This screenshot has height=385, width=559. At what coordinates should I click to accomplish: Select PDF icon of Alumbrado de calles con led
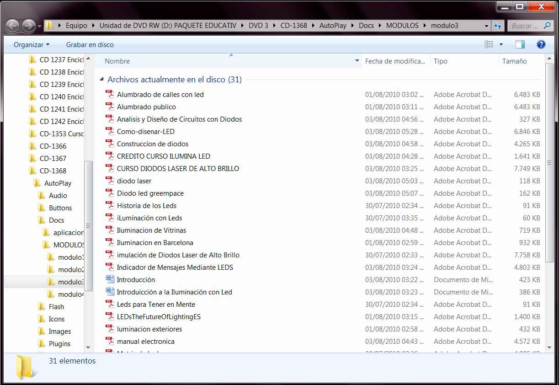tap(110, 94)
